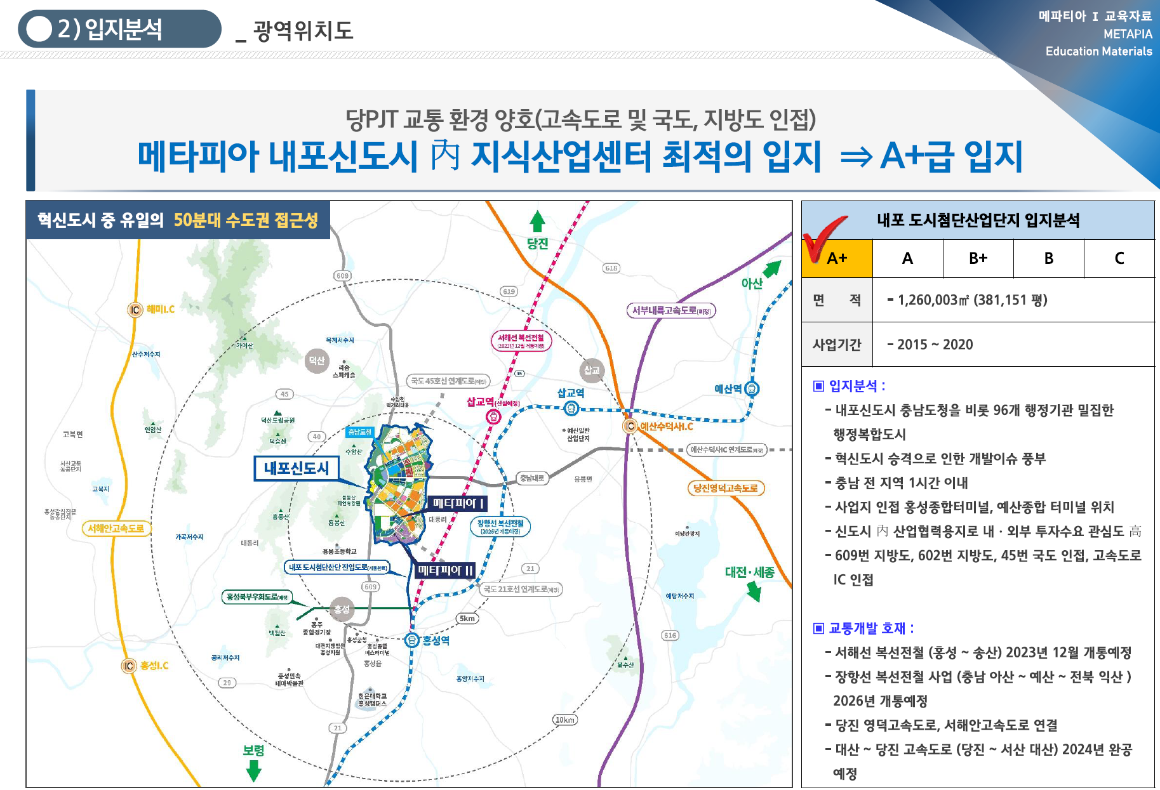Click the 국도 45호선 연계도로 label
The width and height of the screenshot is (1160, 790).
coord(448,381)
